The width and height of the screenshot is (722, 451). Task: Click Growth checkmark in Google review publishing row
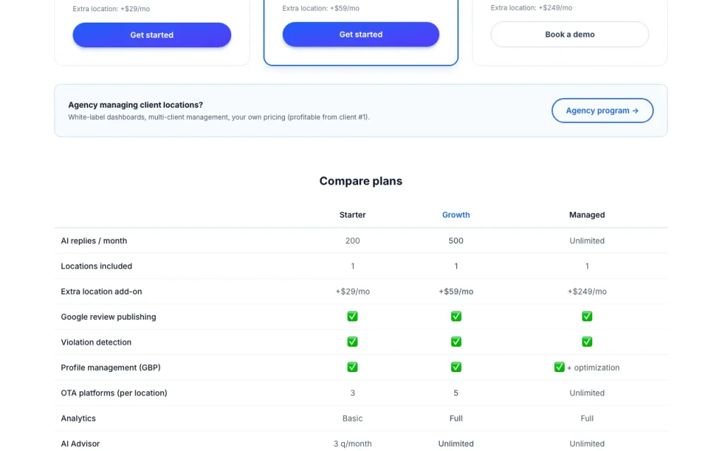pos(456,316)
